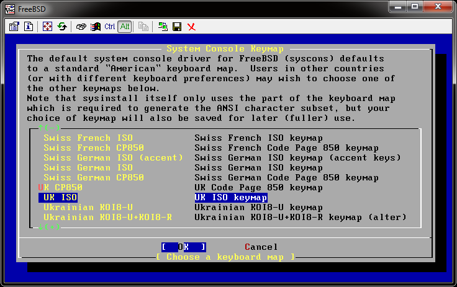This screenshot has height=287, width=457.
Task: Select the Swiss French ISO keymap
Action: 88,138
